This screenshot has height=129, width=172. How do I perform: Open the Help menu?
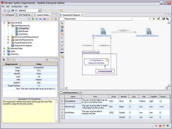26,7
